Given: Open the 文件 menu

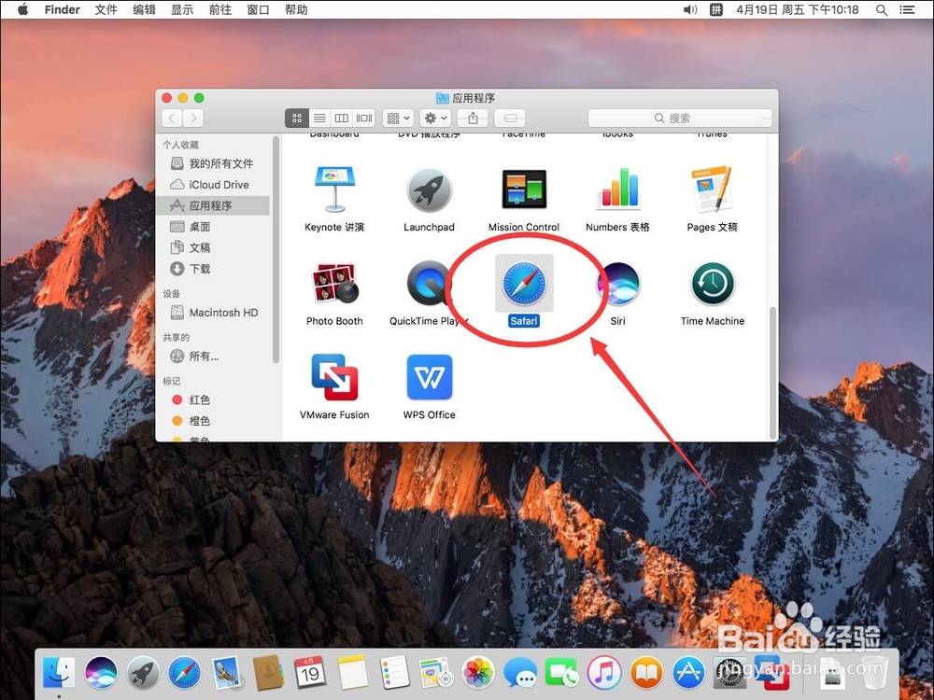Looking at the screenshot, I should click(106, 9).
